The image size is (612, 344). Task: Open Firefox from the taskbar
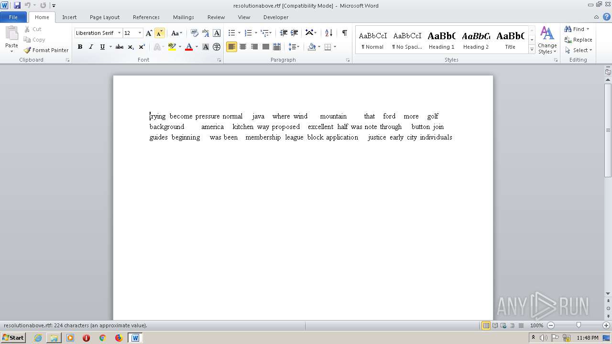(x=119, y=338)
